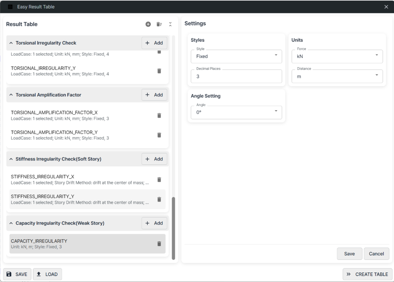Open the Force unit dropdown
394x282 pixels.
coord(337,56)
